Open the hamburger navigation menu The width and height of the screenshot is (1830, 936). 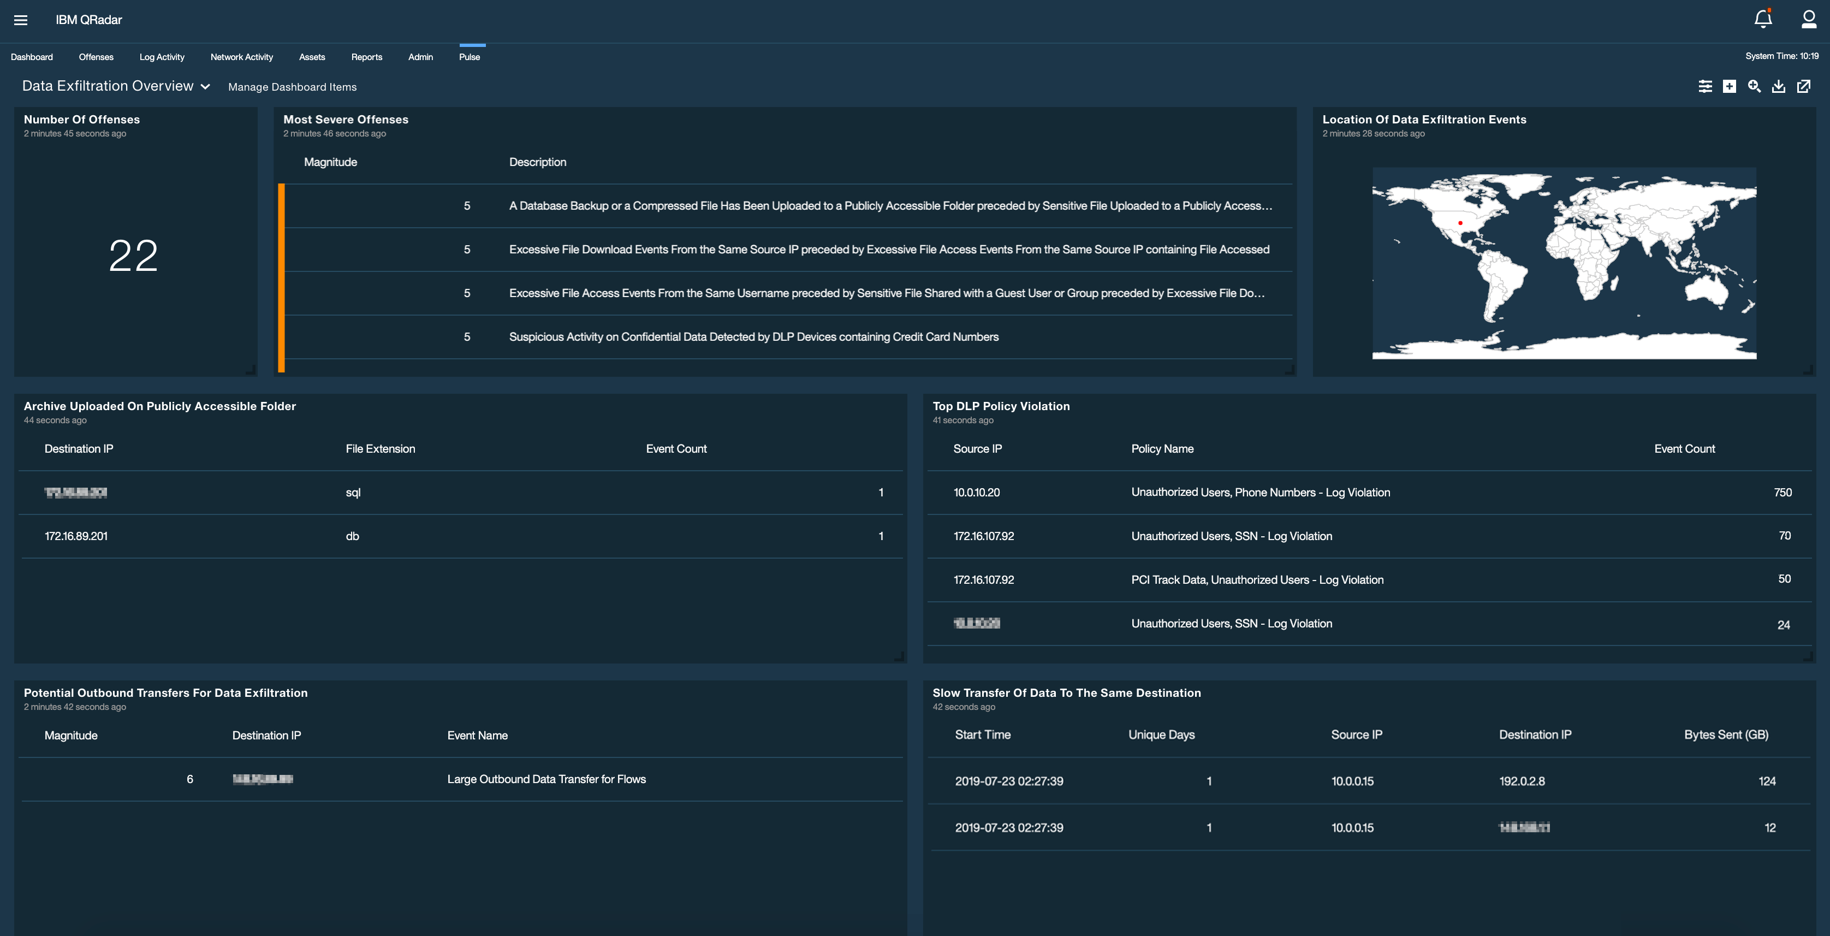[21, 20]
